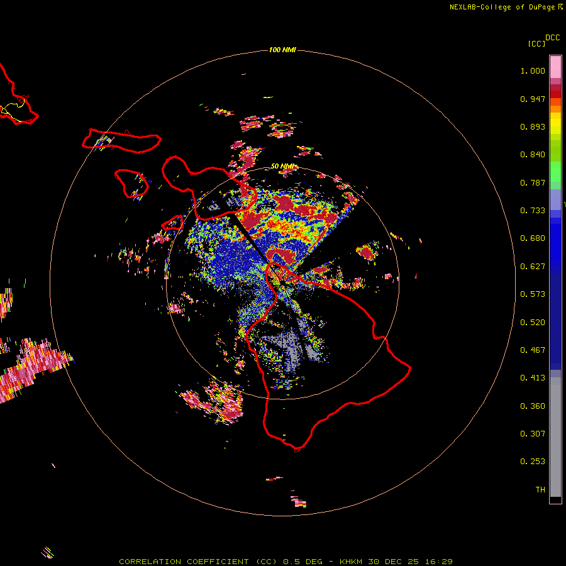The width and height of the screenshot is (566, 566).
Task: Click the 50 NMI range ring label
Action: click(x=284, y=166)
